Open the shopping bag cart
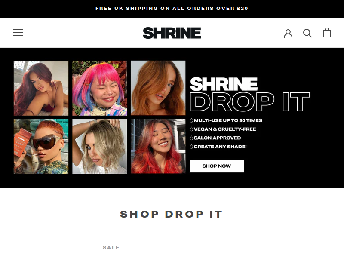 [327, 33]
